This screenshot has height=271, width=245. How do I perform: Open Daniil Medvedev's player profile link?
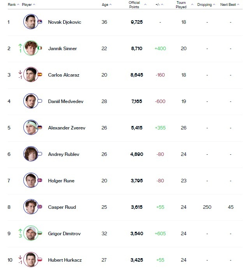pyautogui.click(x=65, y=101)
